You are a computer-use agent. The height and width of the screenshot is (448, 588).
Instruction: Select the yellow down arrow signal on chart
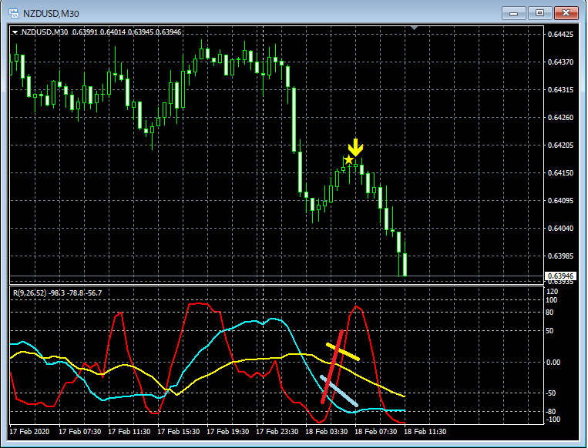pos(355,148)
